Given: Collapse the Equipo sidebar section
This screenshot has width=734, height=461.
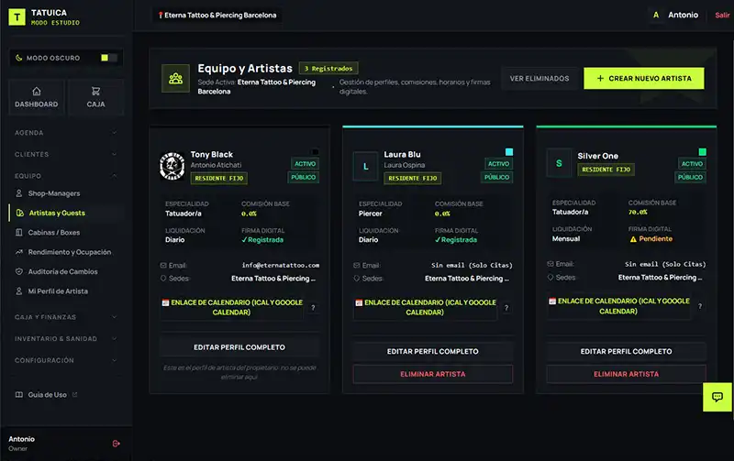Looking at the screenshot, I should click(x=65, y=176).
